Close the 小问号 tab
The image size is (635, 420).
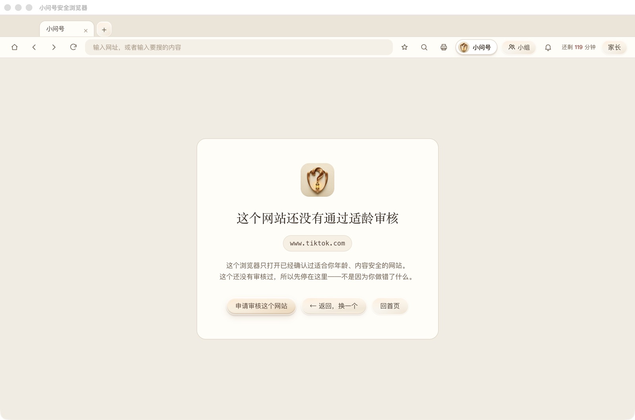point(86,31)
